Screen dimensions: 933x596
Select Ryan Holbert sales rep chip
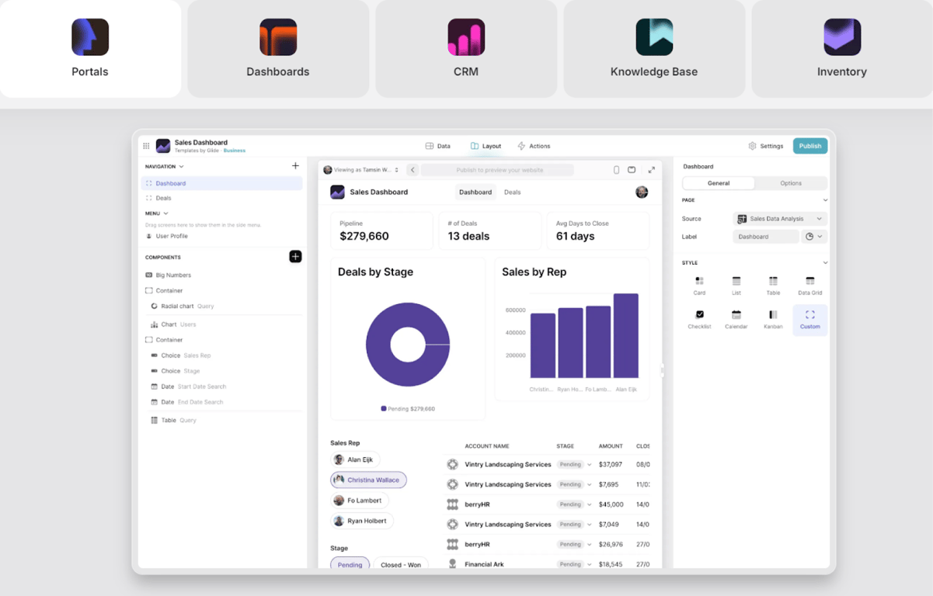361,521
